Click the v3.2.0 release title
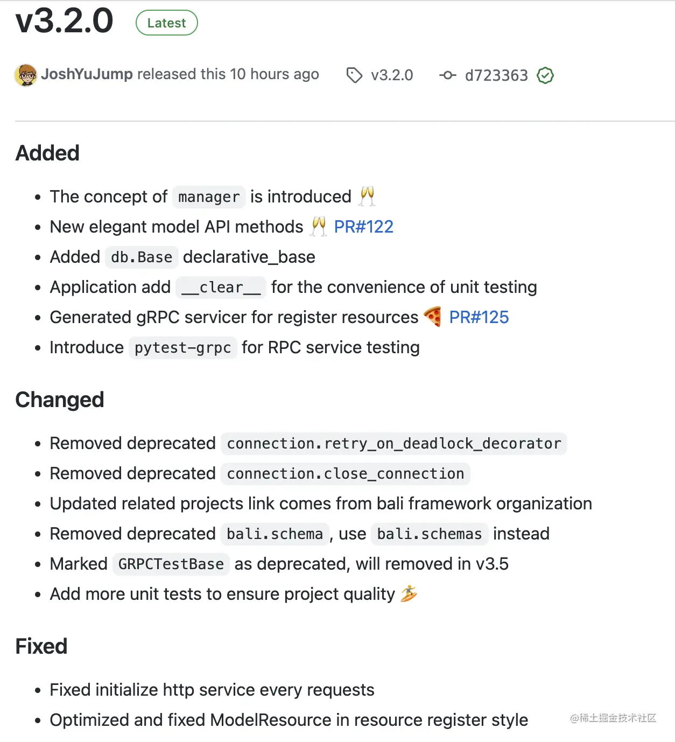Viewport: 675px width, 742px height. [x=65, y=21]
